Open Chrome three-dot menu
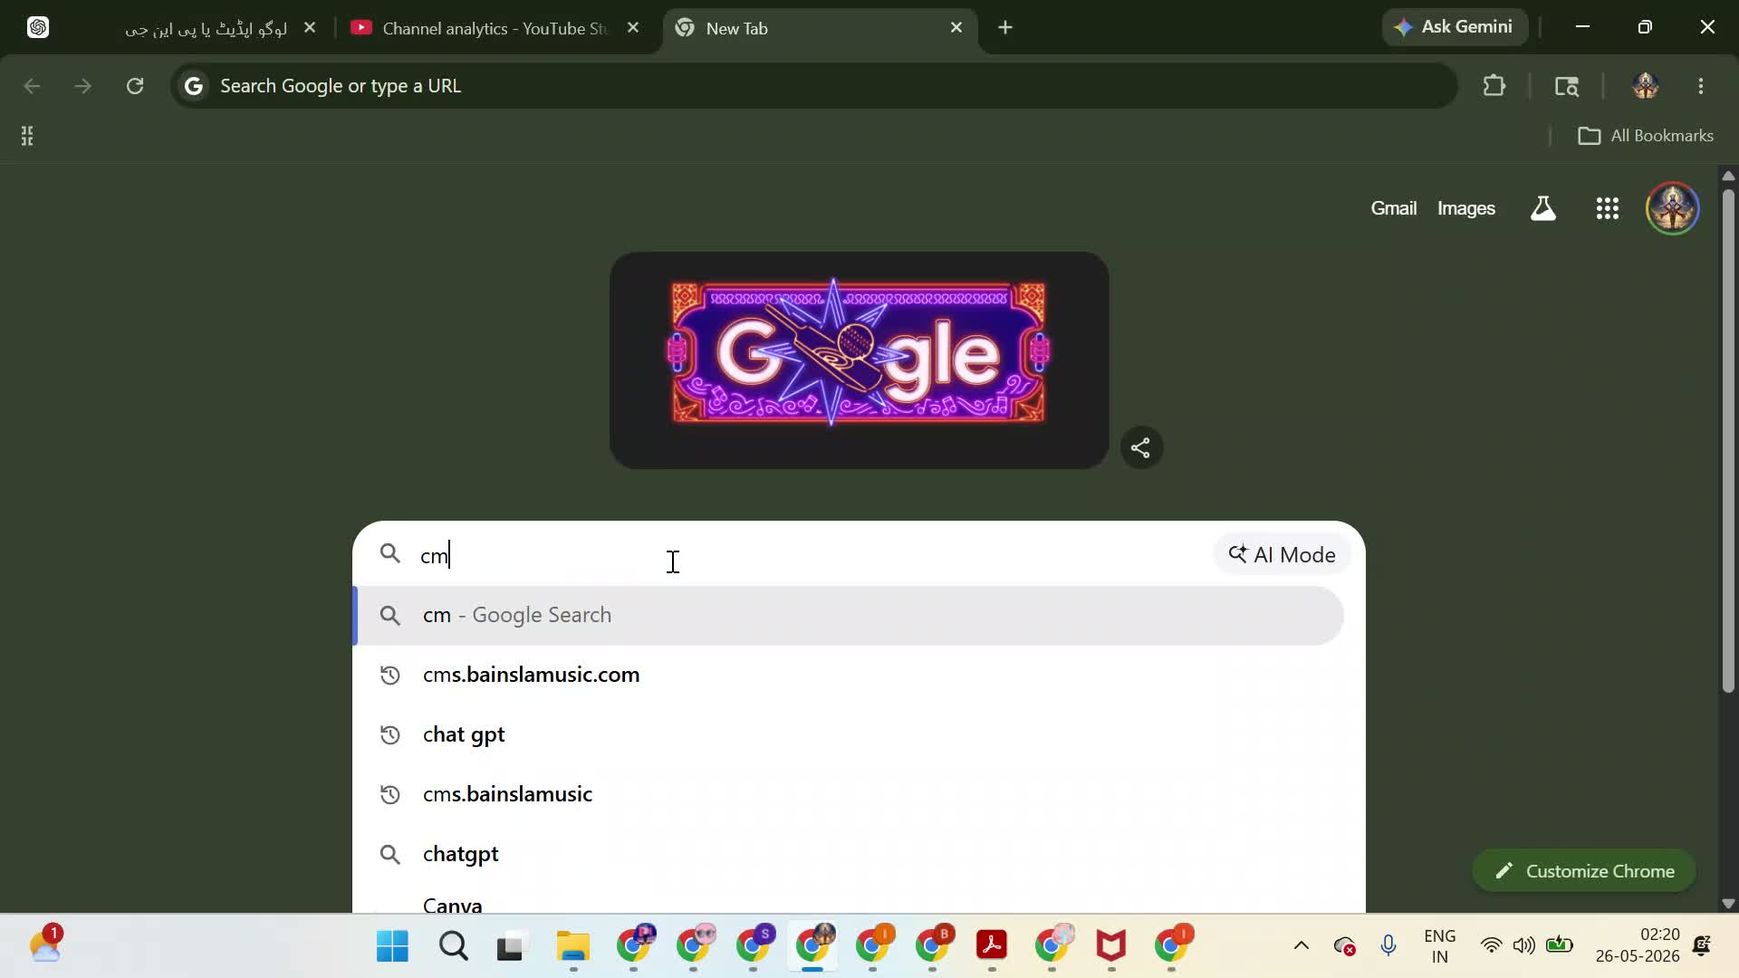This screenshot has width=1739, height=978. click(1701, 86)
